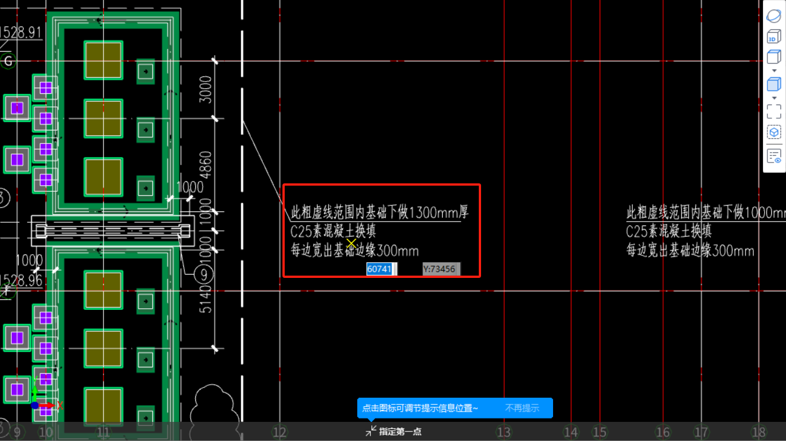Click the G axis bubble on left
The height and width of the screenshot is (441, 786).
(x=8, y=60)
